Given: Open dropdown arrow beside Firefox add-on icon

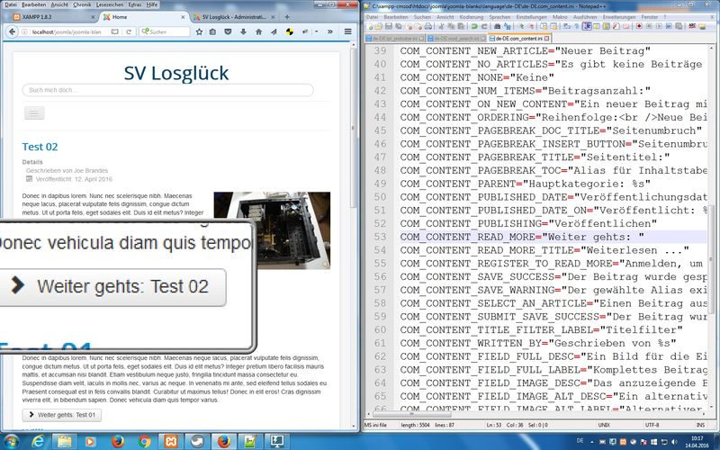Looking at the screenshot, I should pyautogui.click(x=317, y=31).
